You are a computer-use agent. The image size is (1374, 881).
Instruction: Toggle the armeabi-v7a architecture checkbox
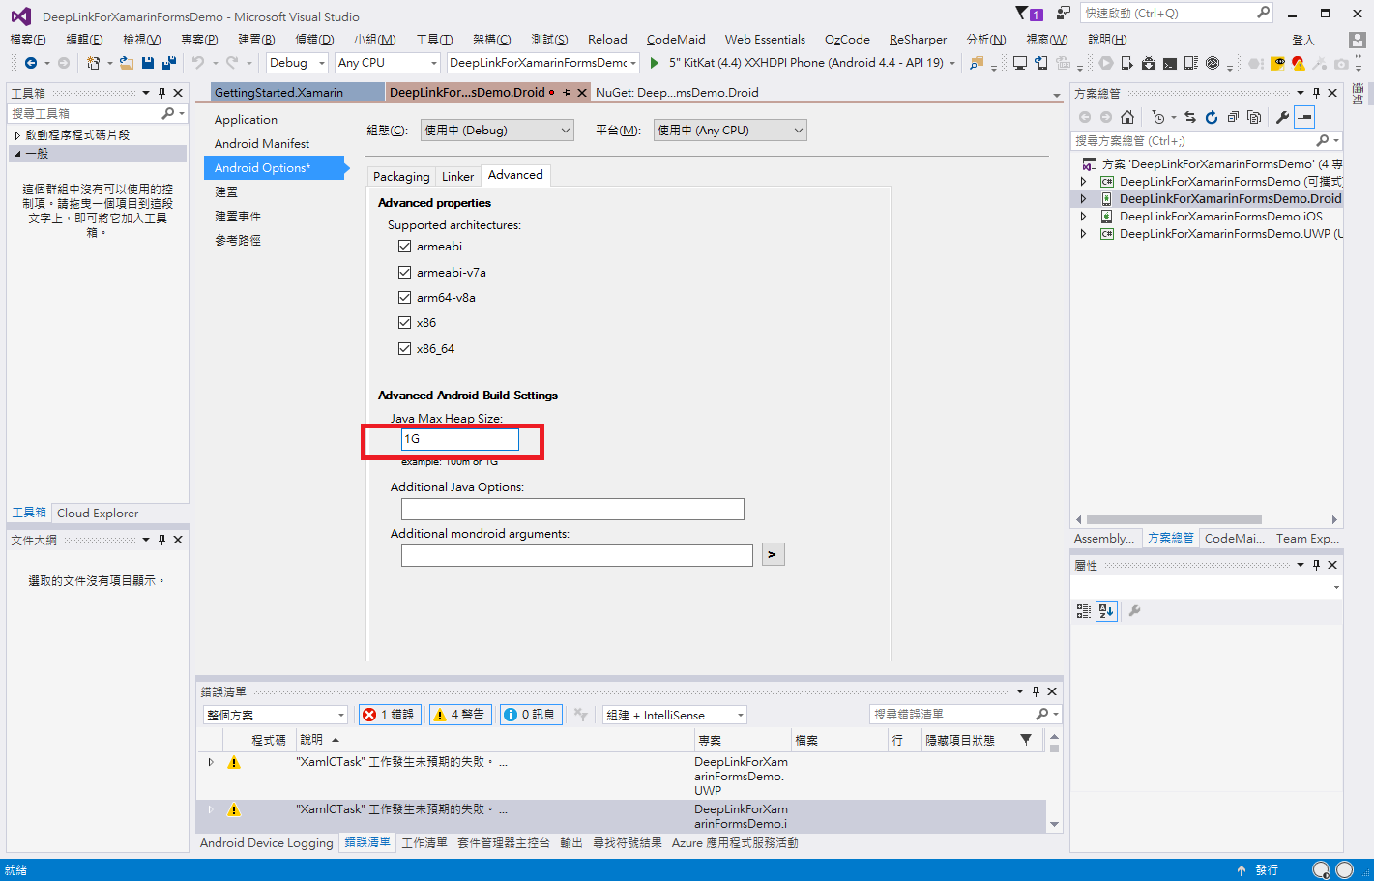pyautogui.click(x=405, y=272)
